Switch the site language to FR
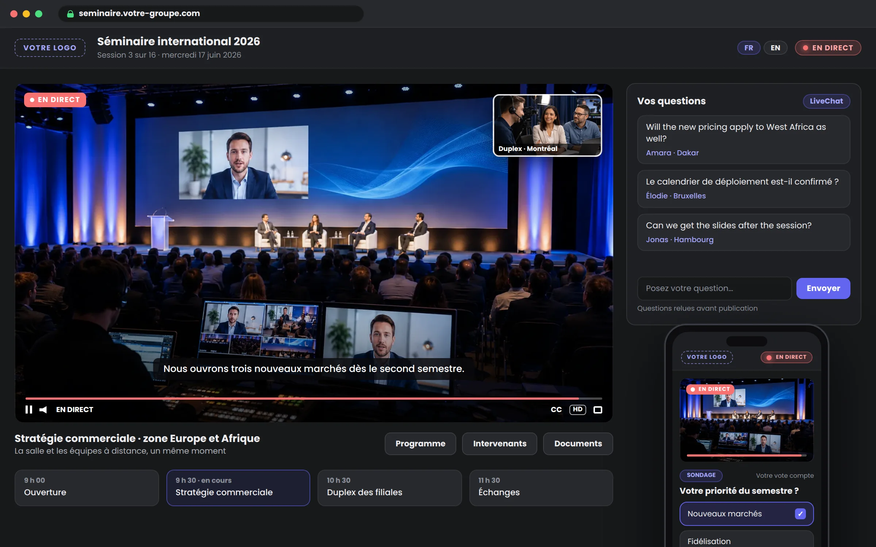Image resolution: width=876 pixels, height=547 pixels. point(749,48)
